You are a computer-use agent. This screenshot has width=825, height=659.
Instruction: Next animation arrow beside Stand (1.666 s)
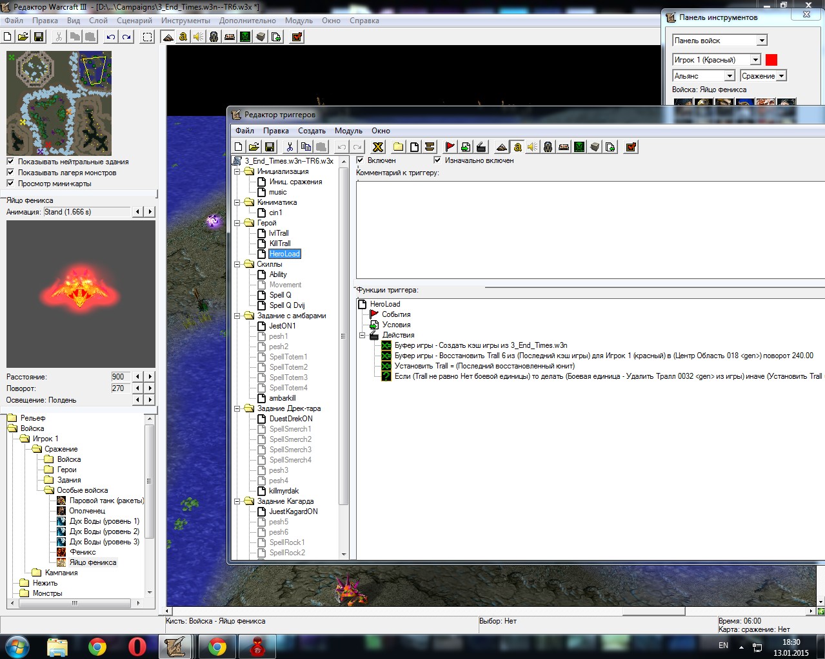click(x=150, y=212)
